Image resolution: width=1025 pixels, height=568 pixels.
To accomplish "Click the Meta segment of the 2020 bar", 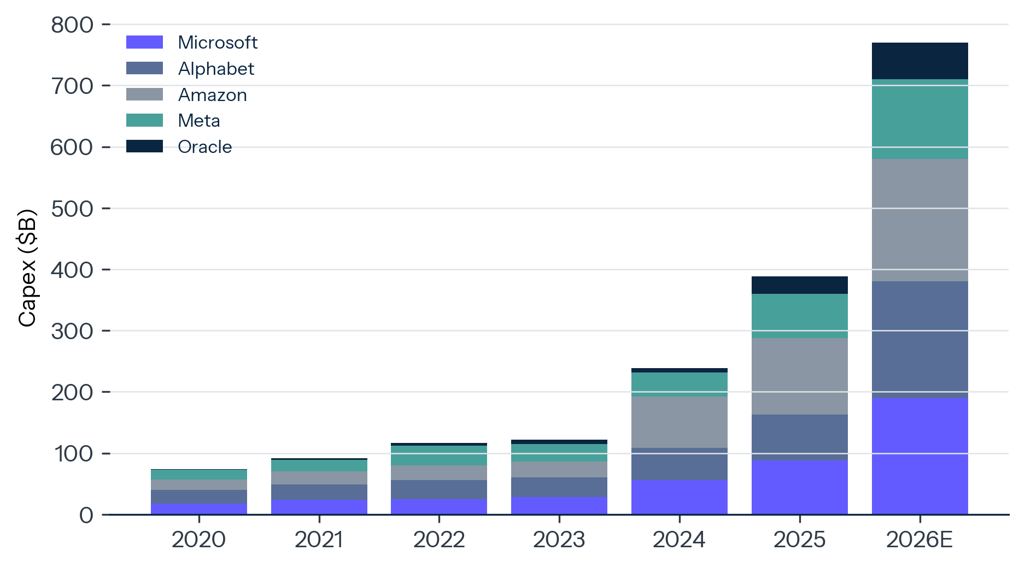I will point(198,475).
